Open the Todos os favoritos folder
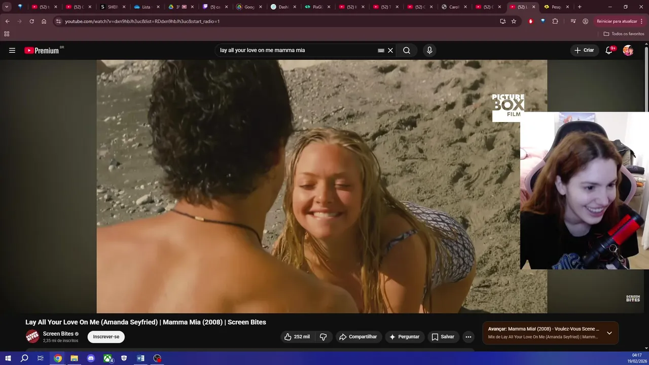Image resolution: width=649 pixels, height=365 pixels. coord(624,34)
